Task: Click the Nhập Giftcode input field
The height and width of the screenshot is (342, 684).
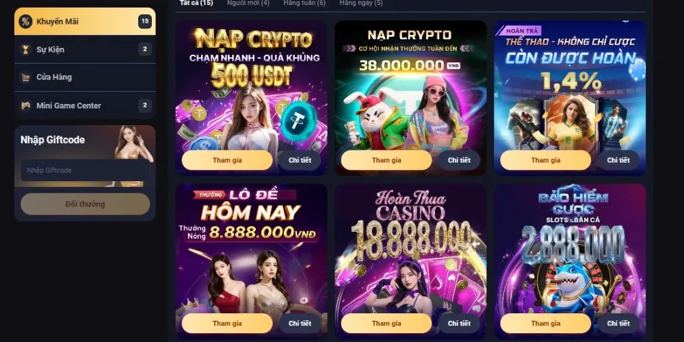Action: [x=85, y=170]
